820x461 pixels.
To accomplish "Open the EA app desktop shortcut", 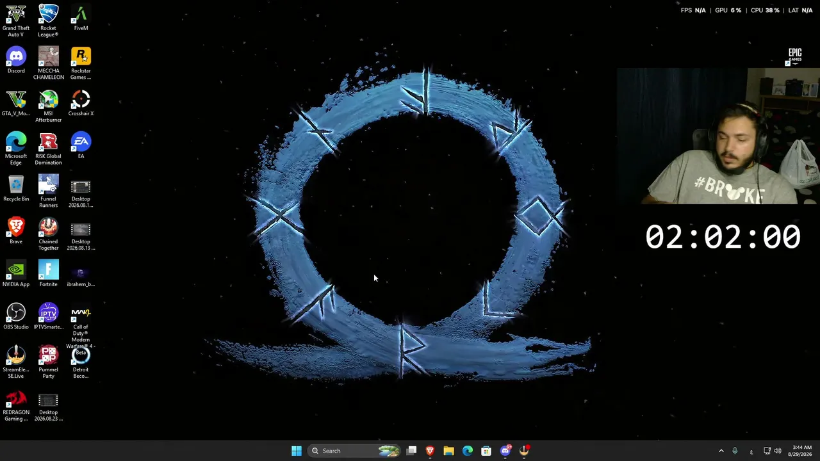I will (81, 145).
